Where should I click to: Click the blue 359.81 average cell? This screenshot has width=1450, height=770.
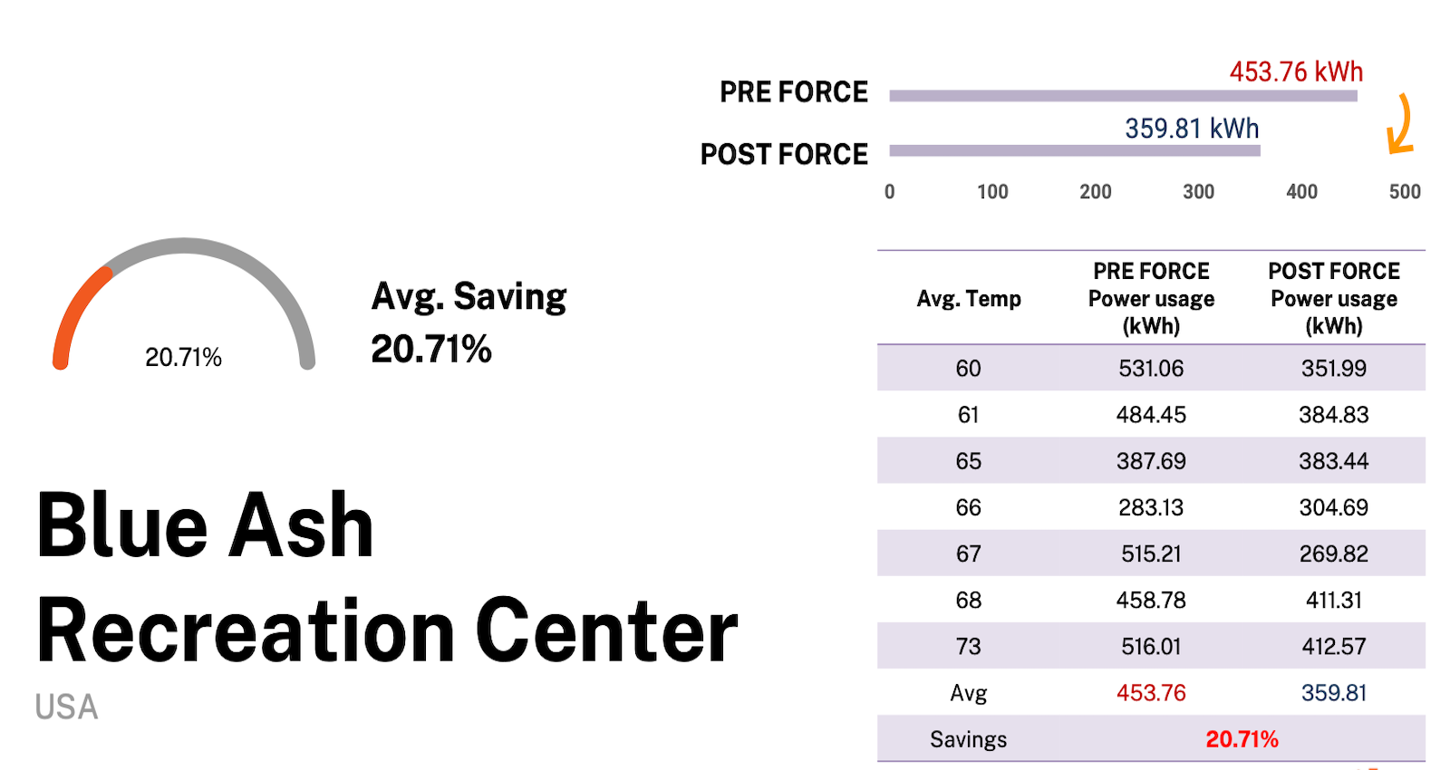(1333, 693)
